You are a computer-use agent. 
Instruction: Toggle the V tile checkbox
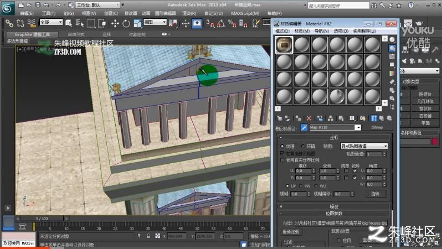(x=354, y=178)
